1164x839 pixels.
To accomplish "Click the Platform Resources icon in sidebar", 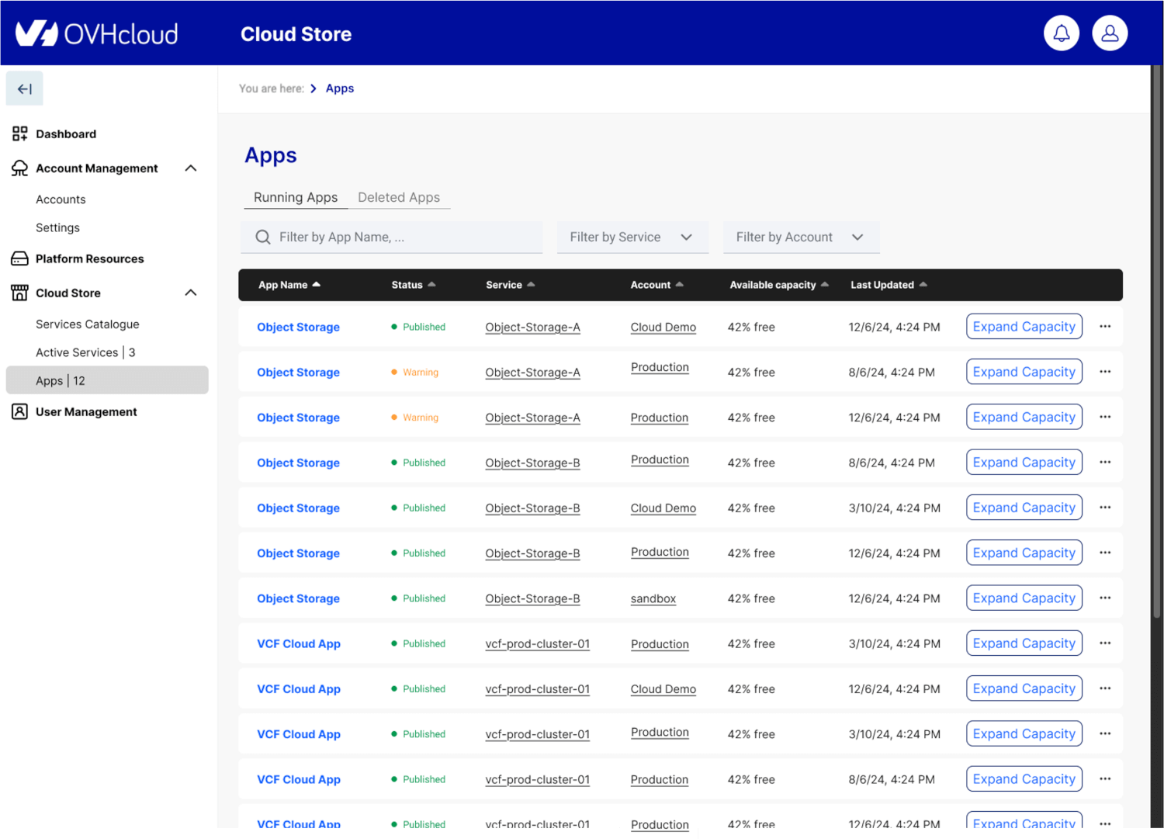I will [x=20, y=258].
